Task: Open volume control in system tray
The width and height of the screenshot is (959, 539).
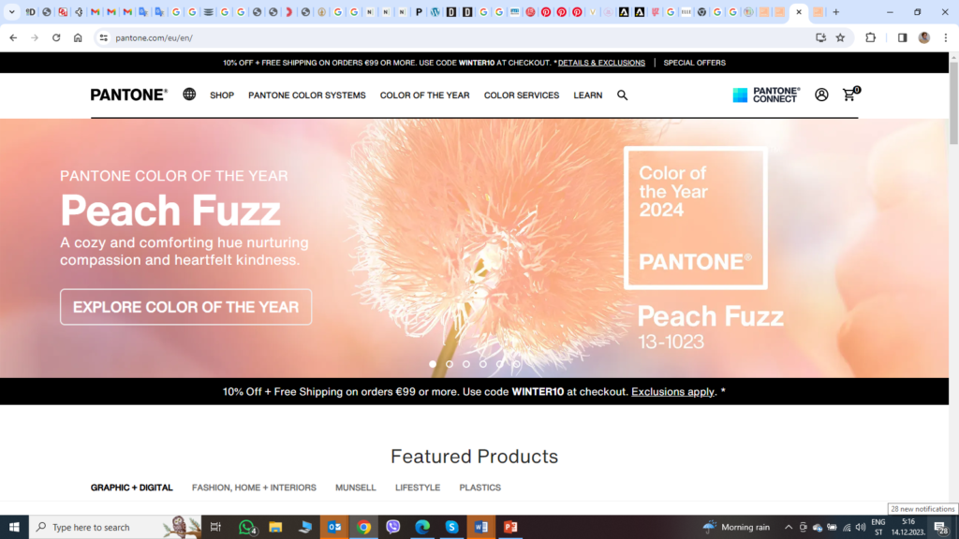Action: [861, 528]
